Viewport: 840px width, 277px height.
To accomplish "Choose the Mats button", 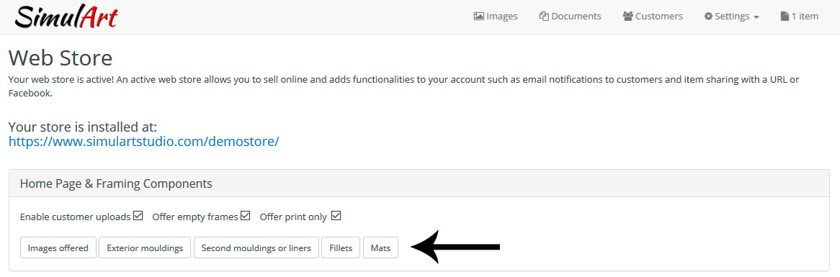I will pyautogui.click(x=381, y=248).
